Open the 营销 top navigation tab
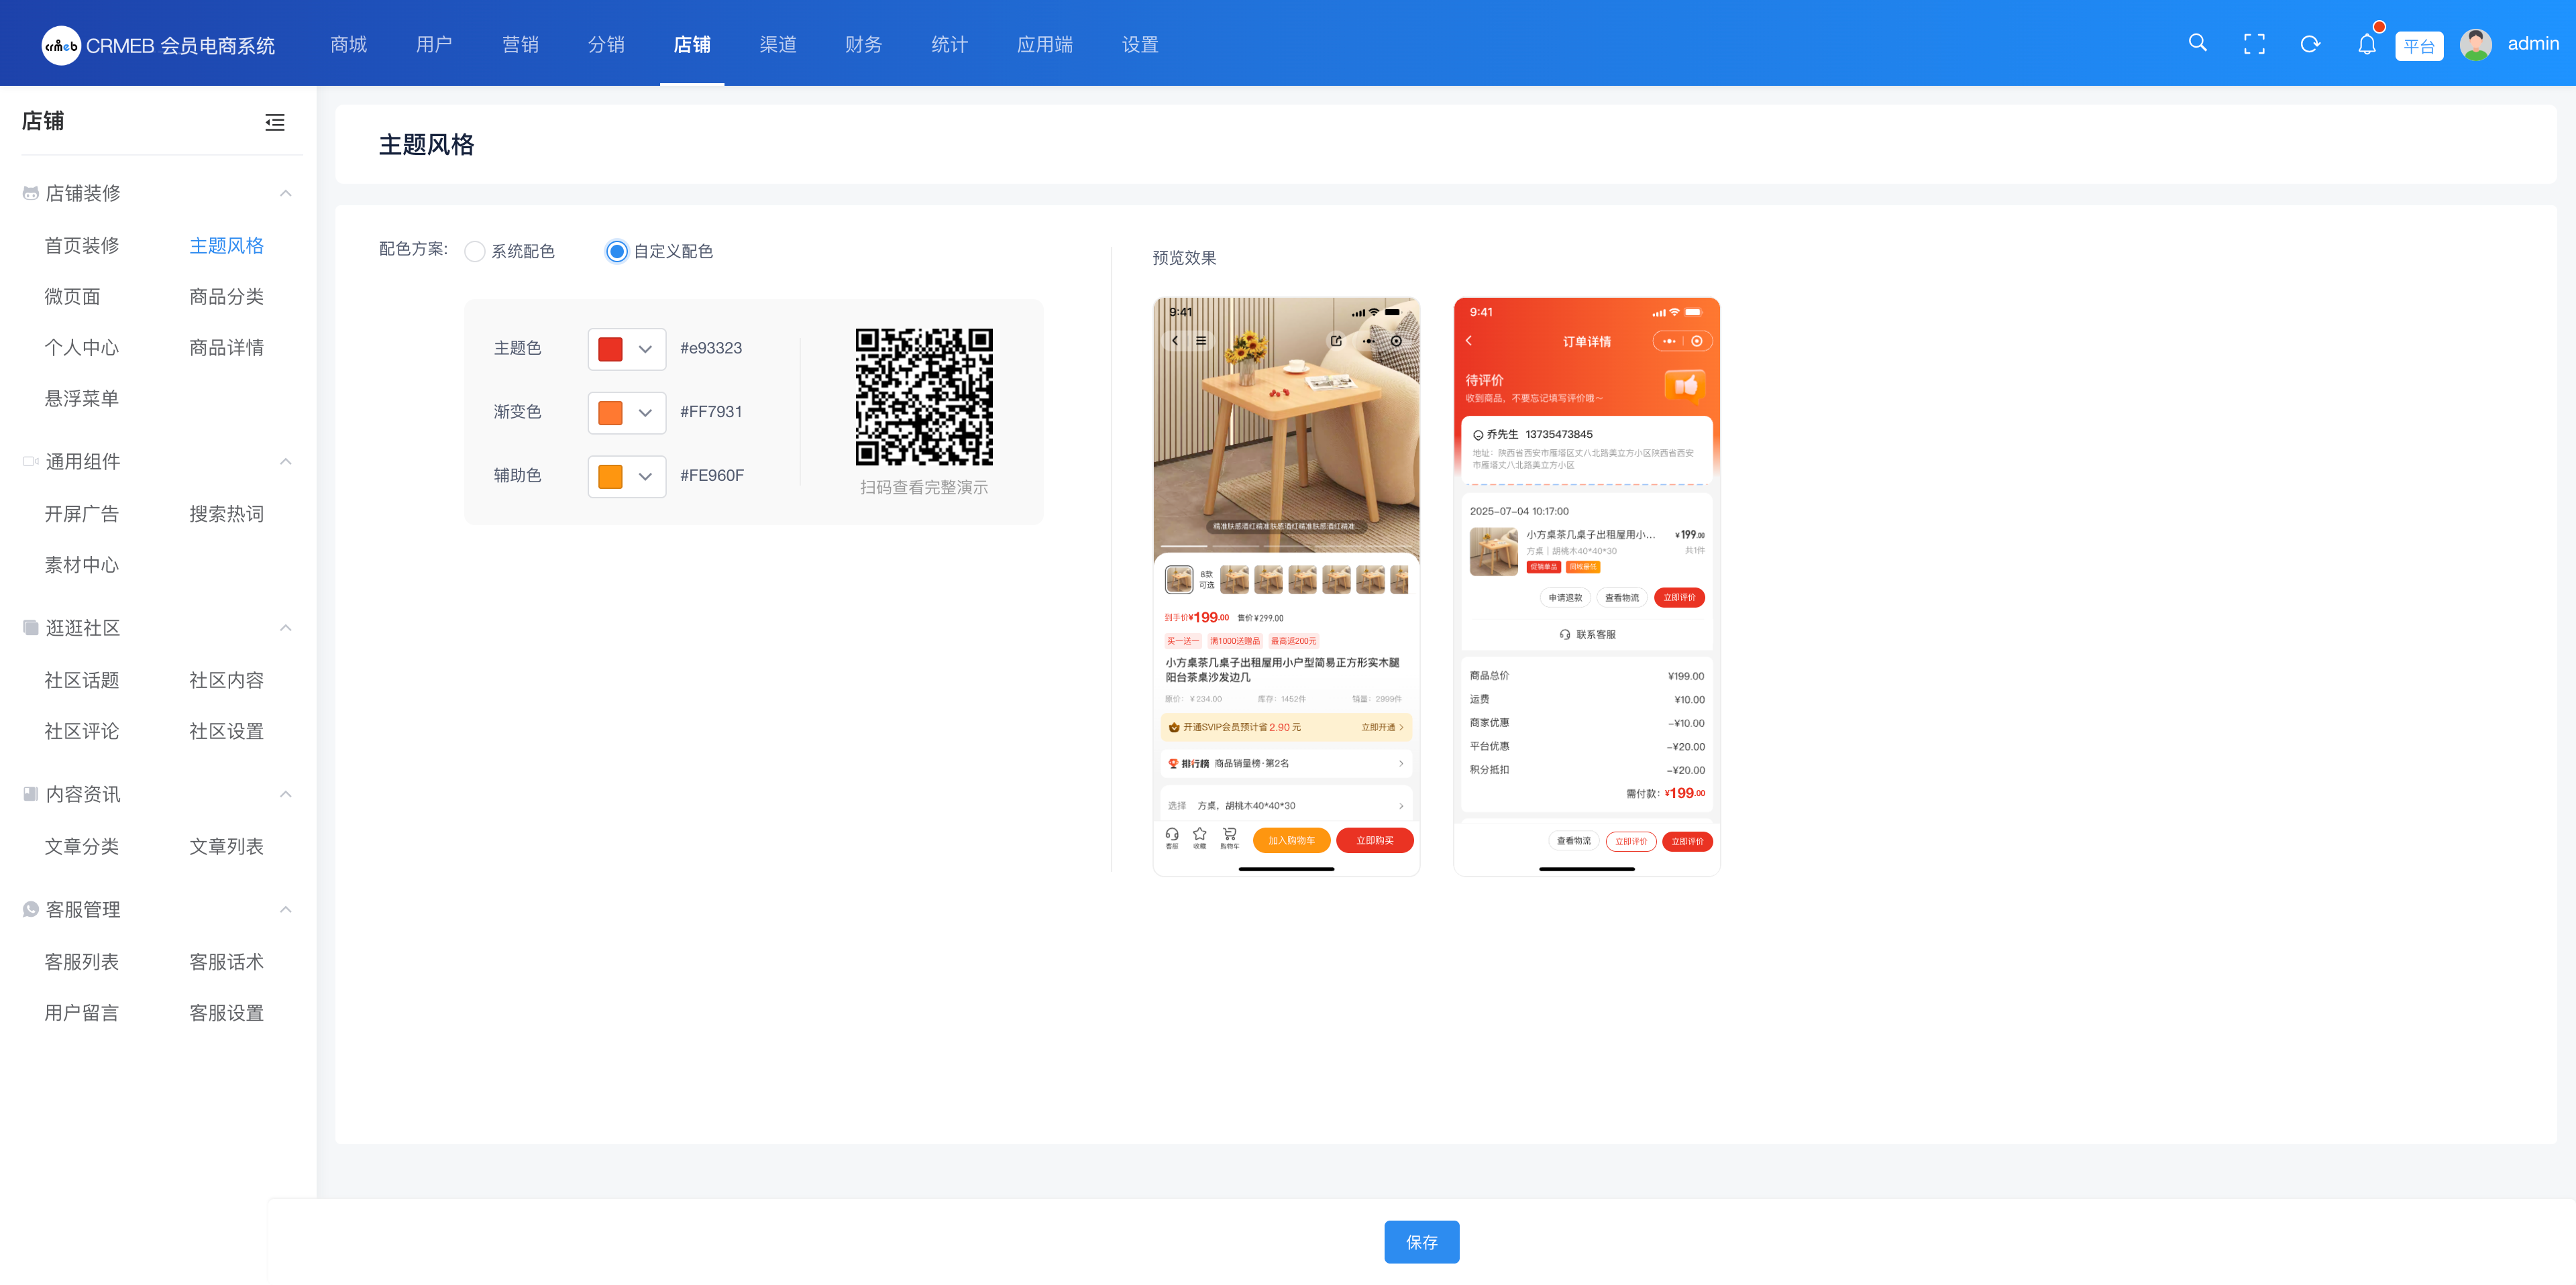Screen dimensions: 2576x1285 [520, 44]
